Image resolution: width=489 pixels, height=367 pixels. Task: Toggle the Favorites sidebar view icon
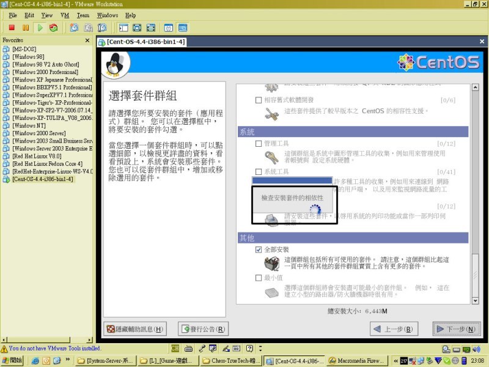[123, 28]
